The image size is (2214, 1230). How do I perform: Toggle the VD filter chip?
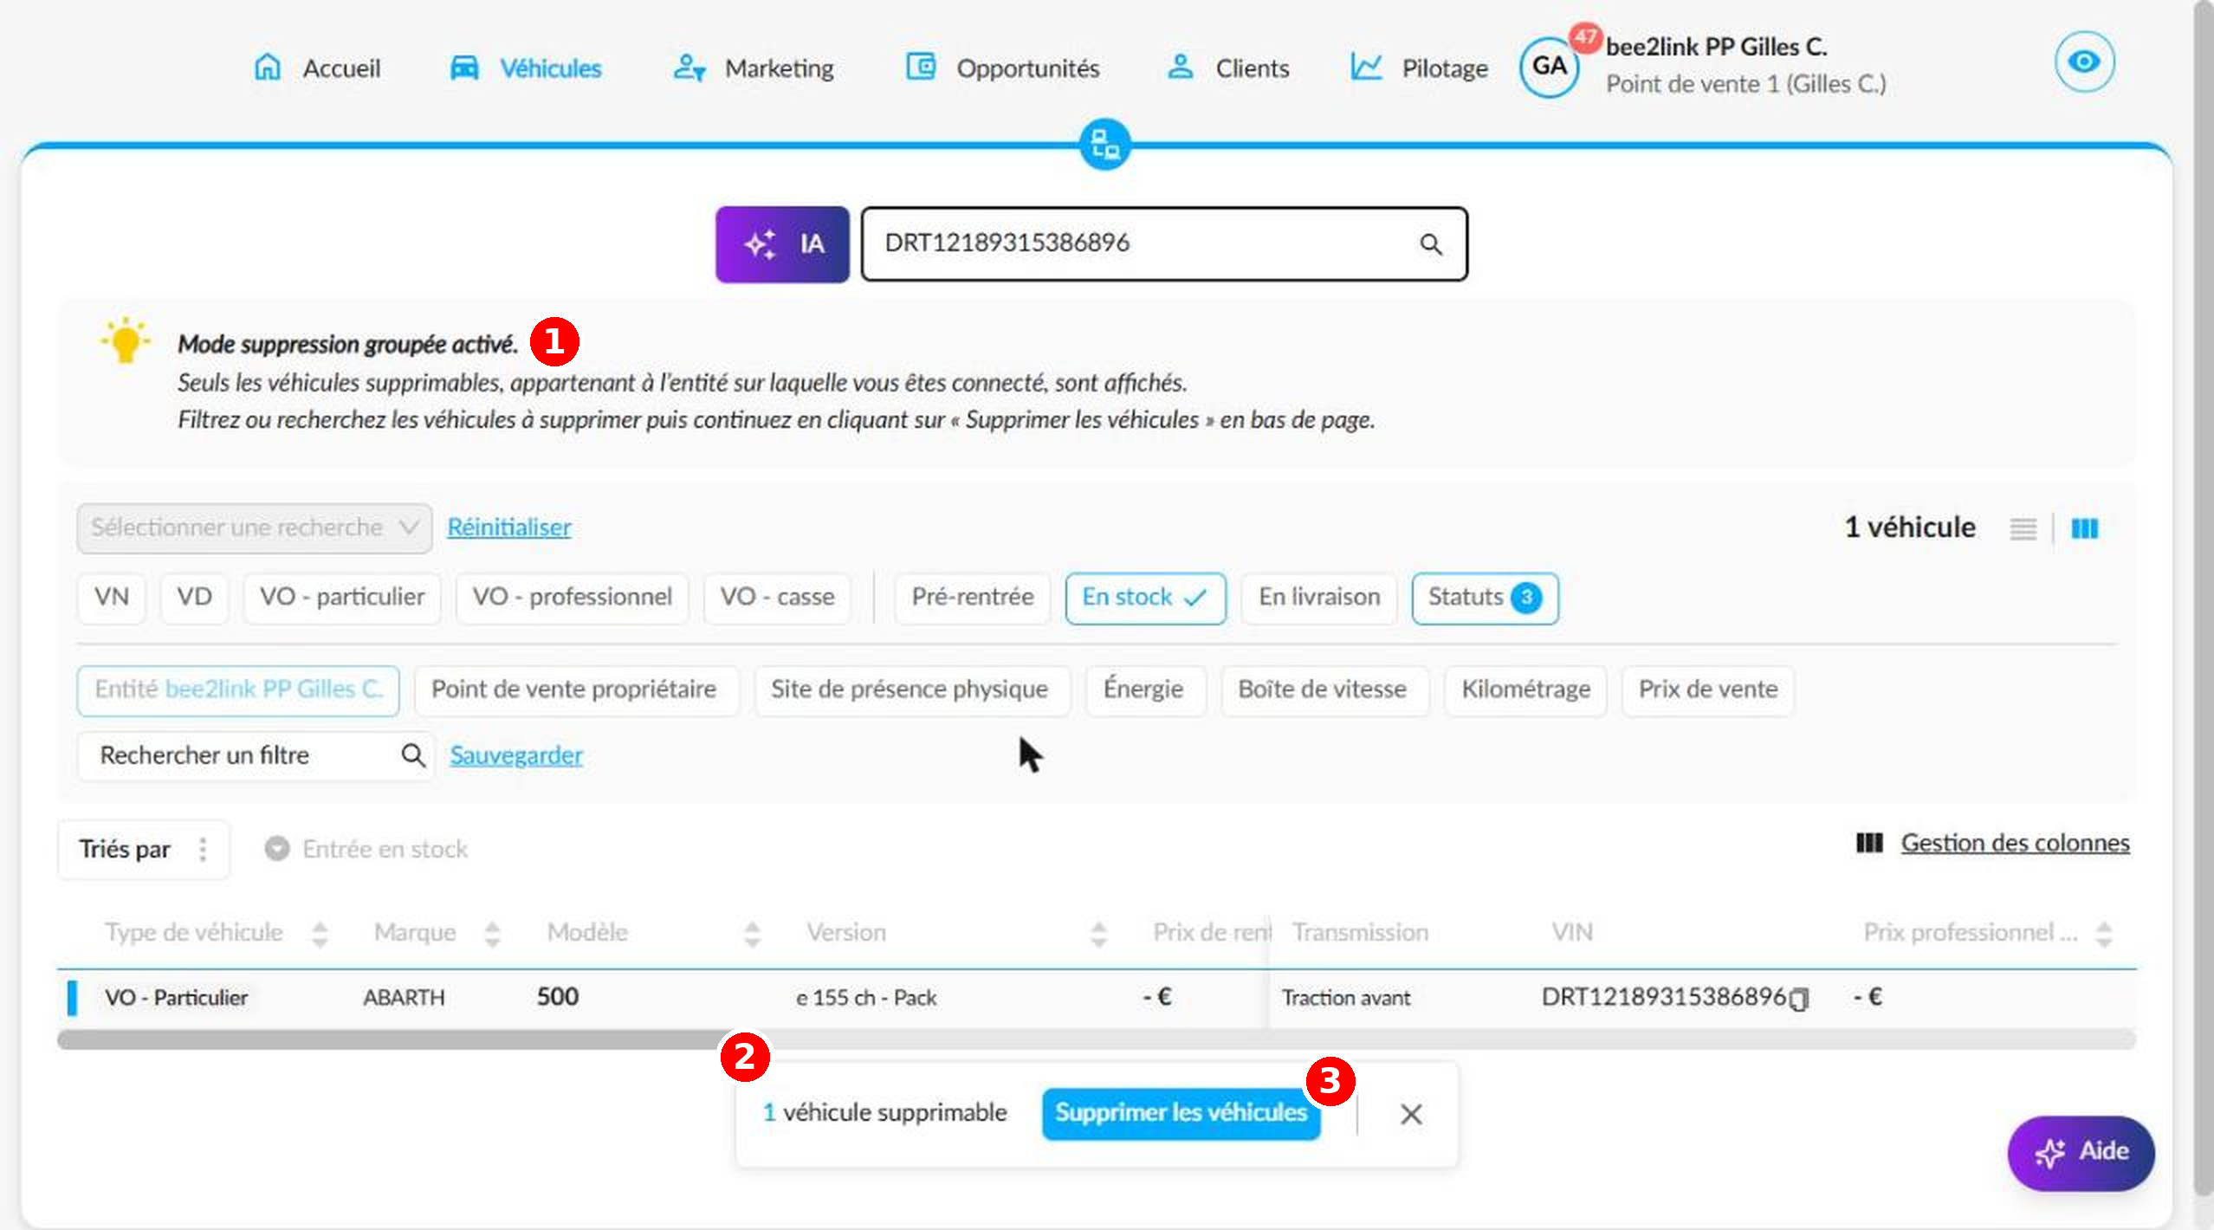coord(194,598)
